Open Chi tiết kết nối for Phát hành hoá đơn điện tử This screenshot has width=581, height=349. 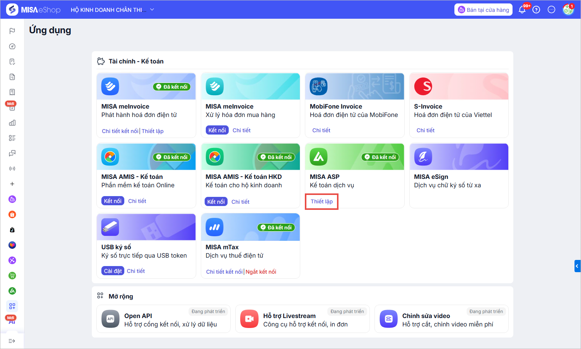point(120,131)
